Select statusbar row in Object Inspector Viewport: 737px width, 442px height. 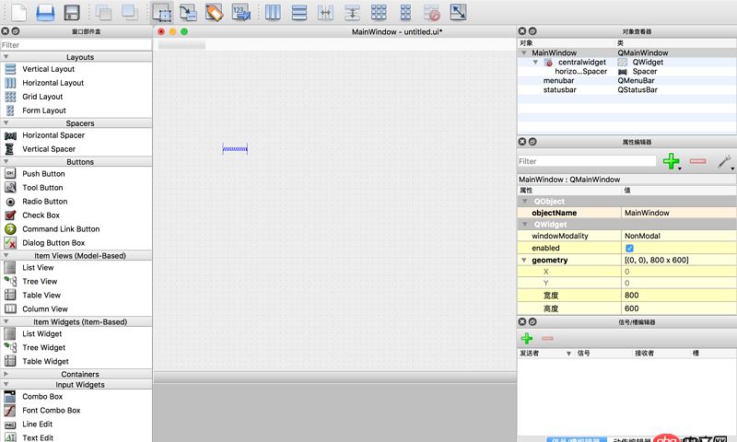pos(627,89)
